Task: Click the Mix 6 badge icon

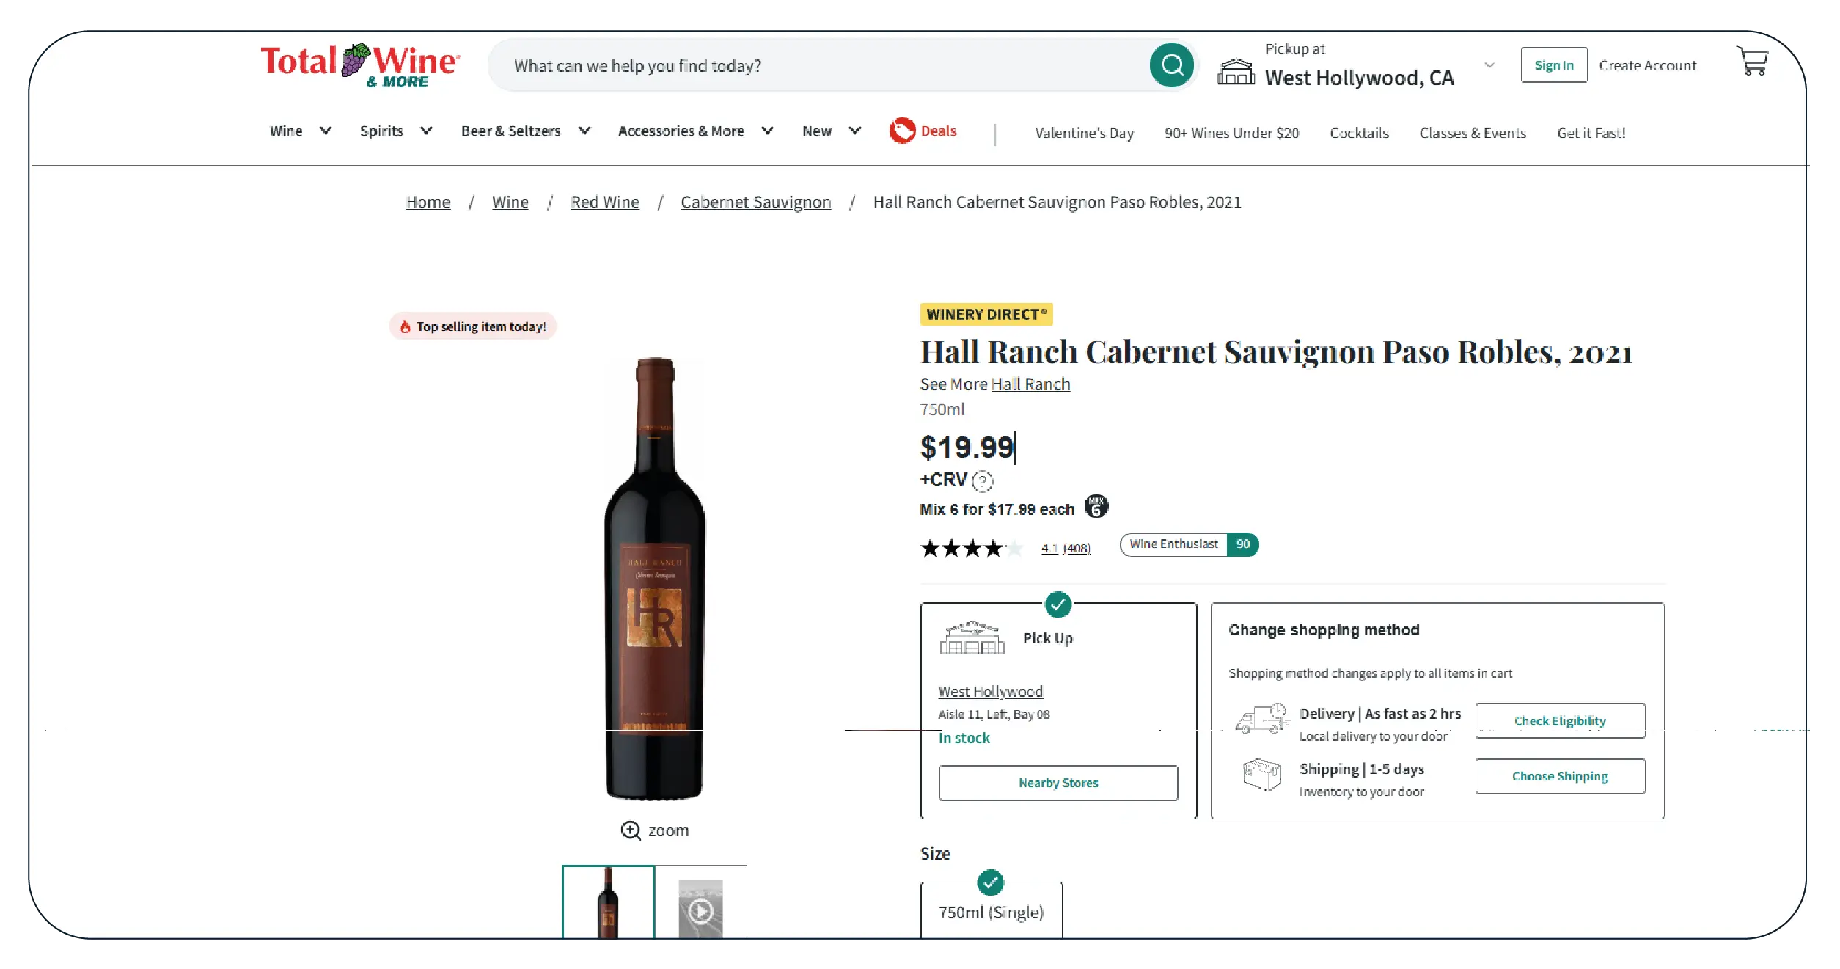Action: click(x=1096, y=506)
